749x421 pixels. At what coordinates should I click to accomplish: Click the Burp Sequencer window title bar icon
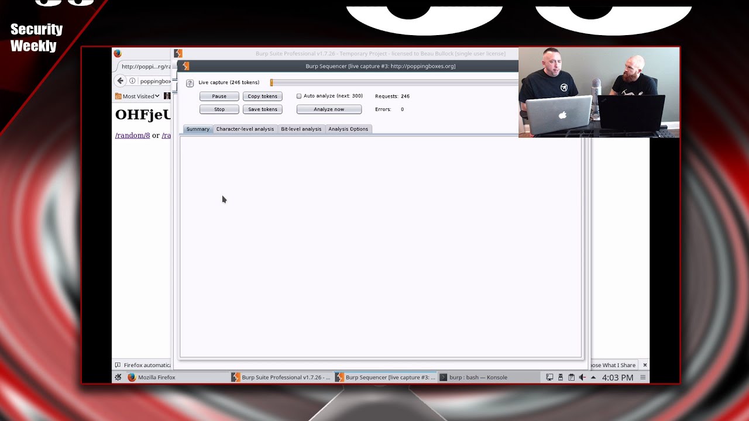tap(186, 66)
